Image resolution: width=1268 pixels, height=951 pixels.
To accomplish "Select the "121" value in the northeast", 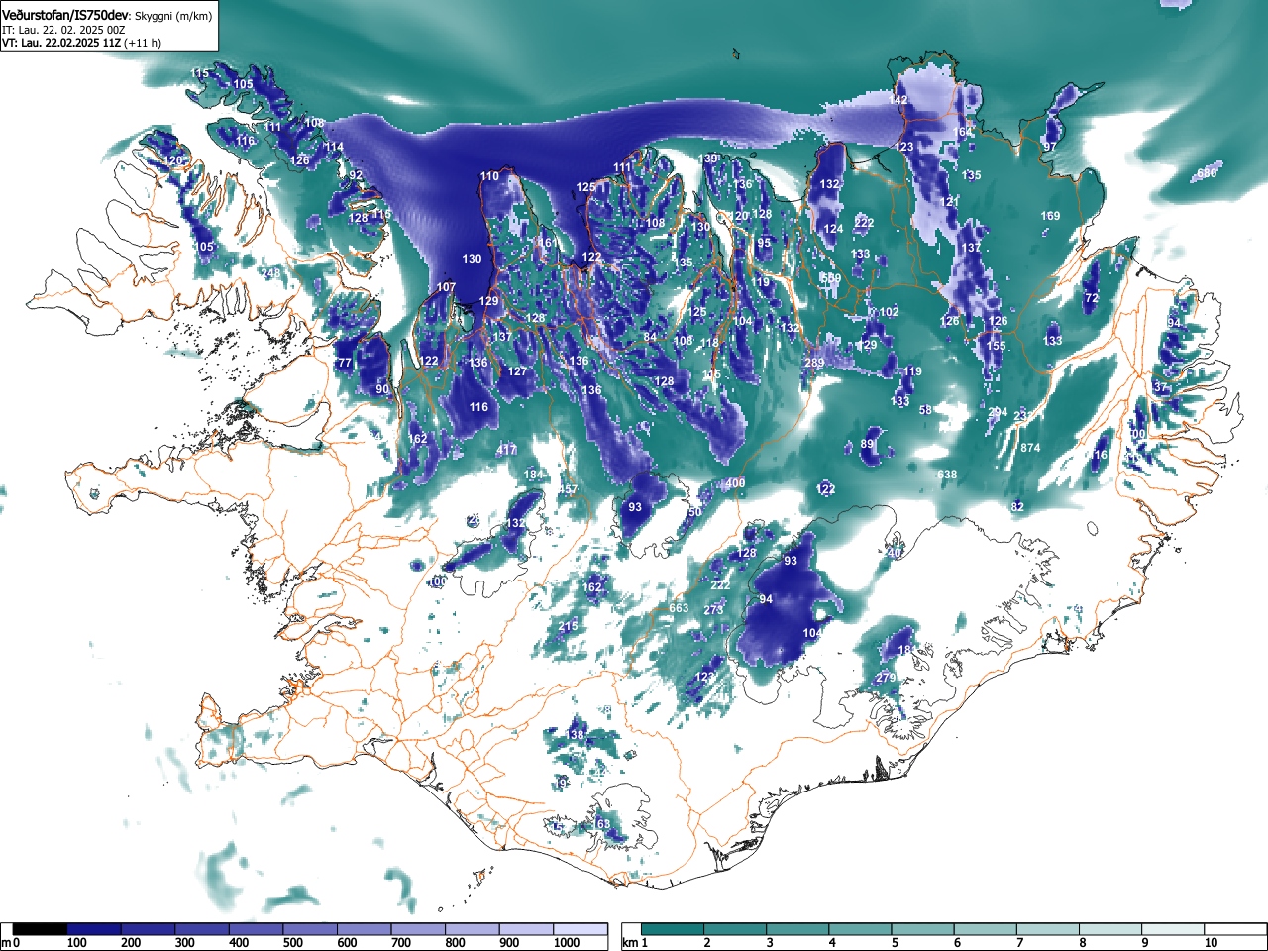I will coord(949,202).
